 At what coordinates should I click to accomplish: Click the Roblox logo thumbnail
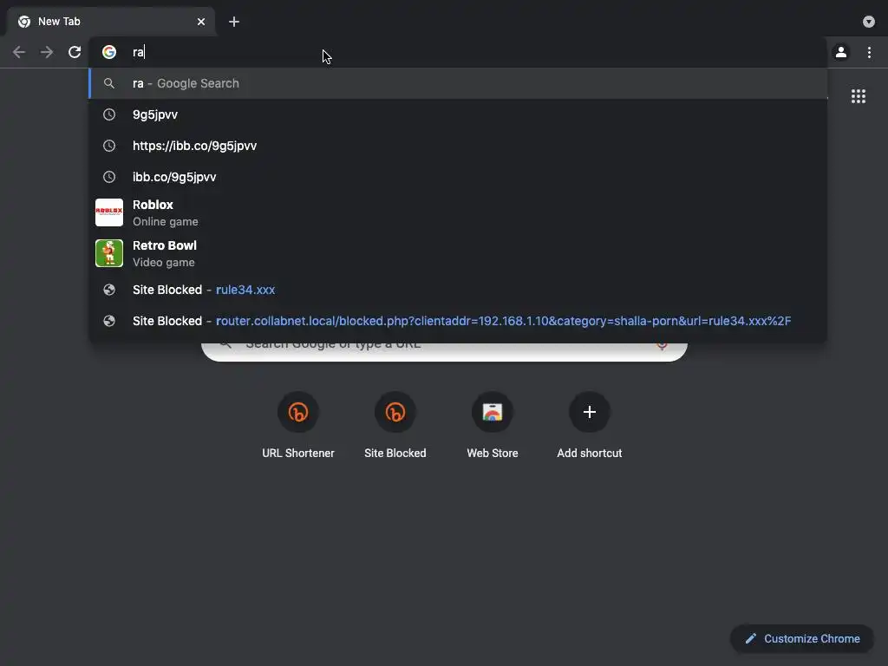coord(109,212)
